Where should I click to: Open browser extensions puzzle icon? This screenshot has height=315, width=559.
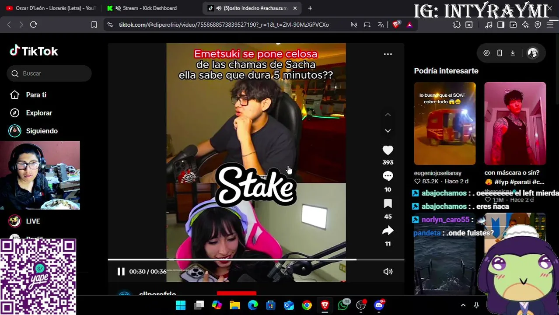(457, 25)
